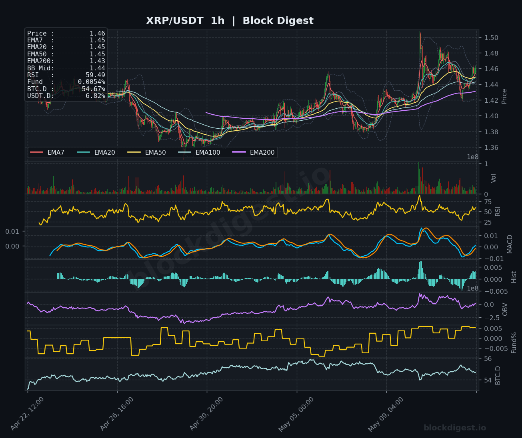Click the MACD axis label
The width and height of the screenshot is (522, 438).
[510, 244]
